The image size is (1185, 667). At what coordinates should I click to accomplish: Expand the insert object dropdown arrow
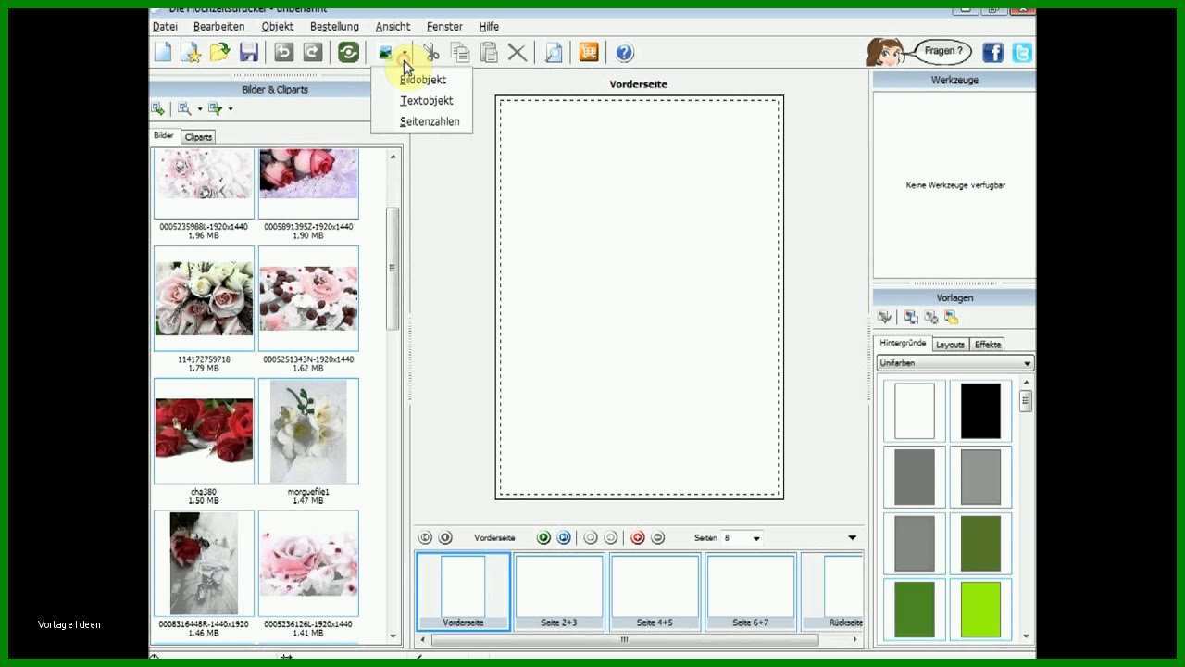coord(405,54)
